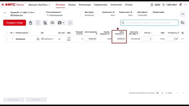
Task: Click the notifications bell icon
Action: click(x=180, y=5)
